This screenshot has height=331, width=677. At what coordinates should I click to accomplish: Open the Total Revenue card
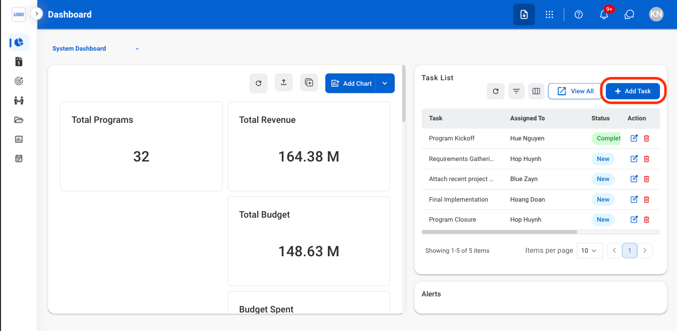[x=309, y=146]
